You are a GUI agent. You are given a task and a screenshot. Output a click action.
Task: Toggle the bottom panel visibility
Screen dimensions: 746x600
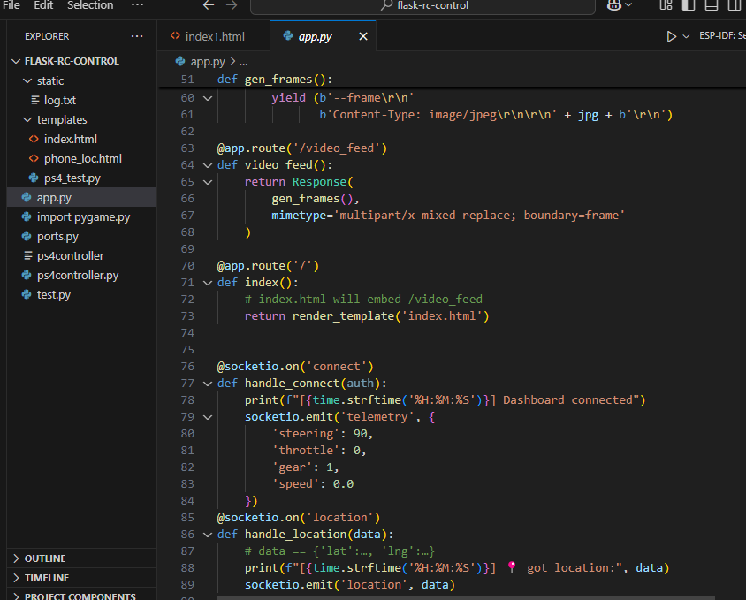712,5
